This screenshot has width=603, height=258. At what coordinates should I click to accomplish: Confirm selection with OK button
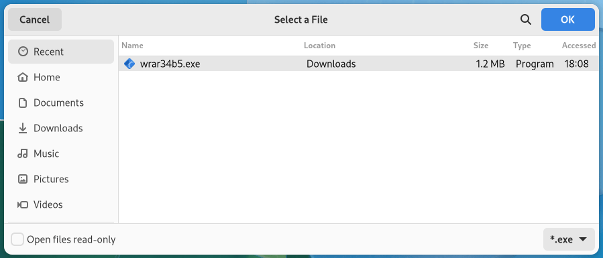[x=567, y=19]
